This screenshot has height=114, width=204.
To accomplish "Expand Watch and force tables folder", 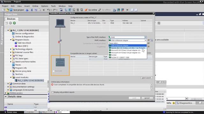I will coord(11,62).
